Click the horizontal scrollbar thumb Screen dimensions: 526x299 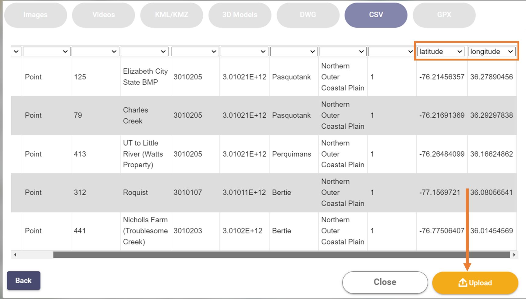tap(282, 255)
